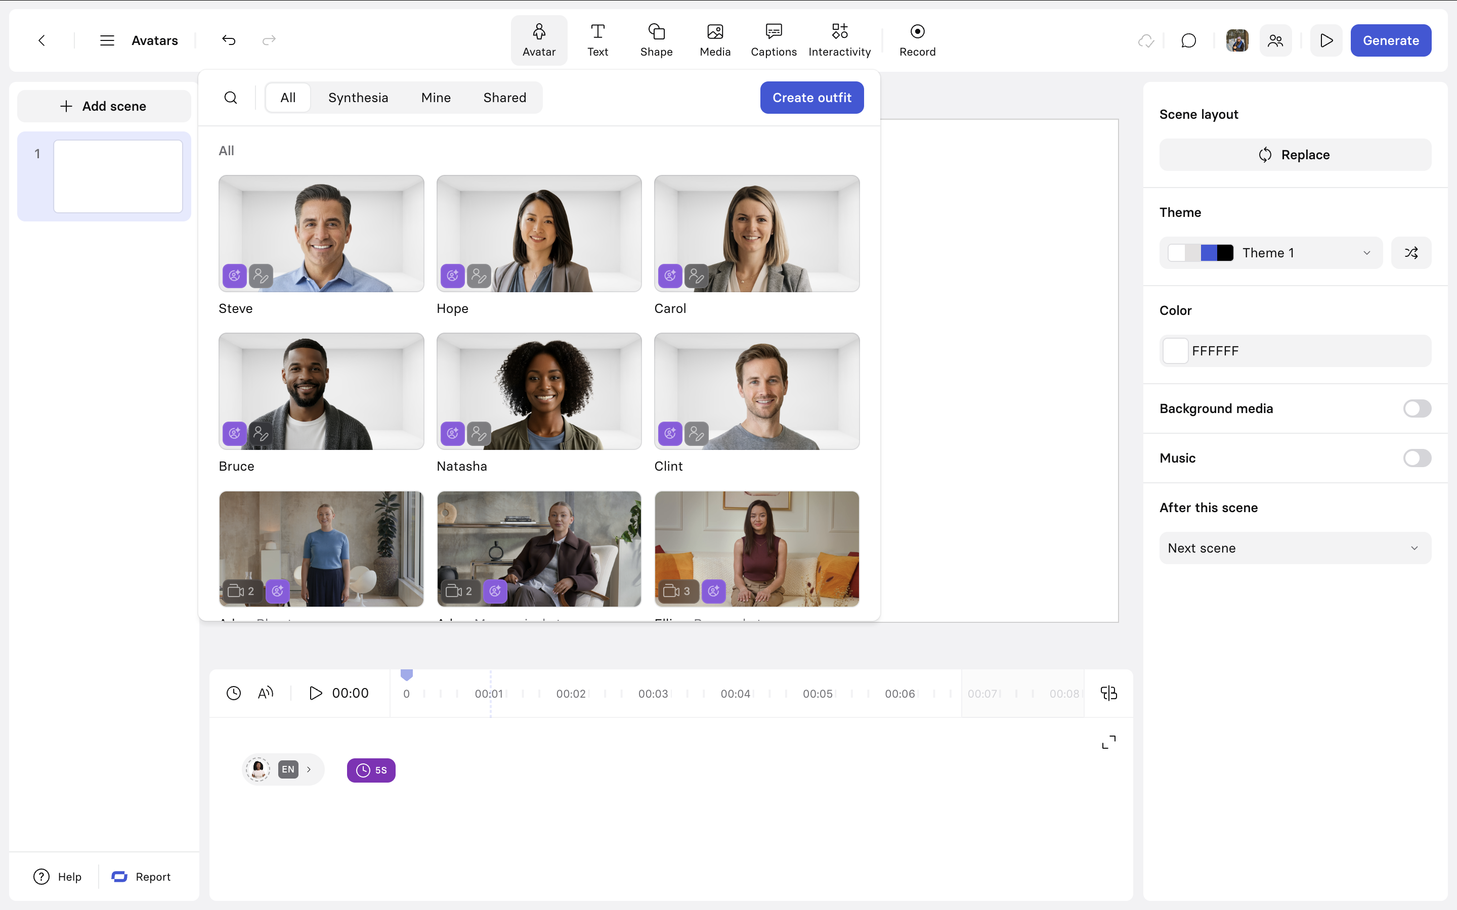Click the search icon in avatar panel
Image resolution: width=1457 pixels, height=910 pixels.
[231, 98]
